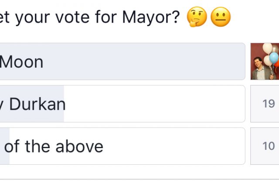The width and height of the screenshot is (279, 183).
Task: Vote for the Moon option
Action: [122, 61]
